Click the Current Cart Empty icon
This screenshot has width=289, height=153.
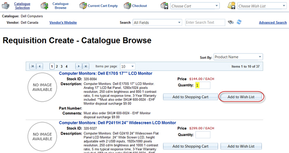point(83,6)
